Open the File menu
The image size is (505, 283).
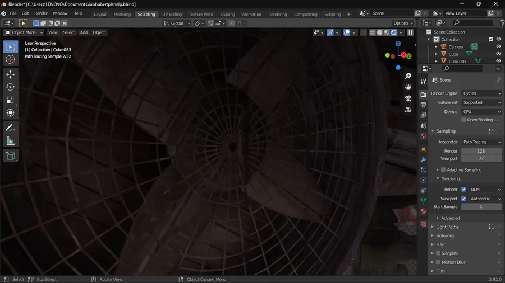(x=13, y=13)
